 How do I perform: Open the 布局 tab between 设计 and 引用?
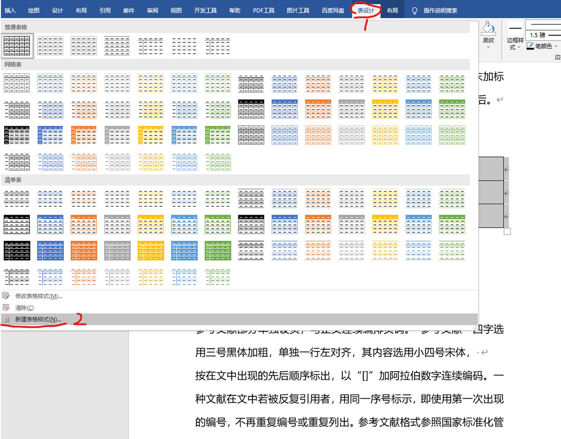[x=81, y=10]
